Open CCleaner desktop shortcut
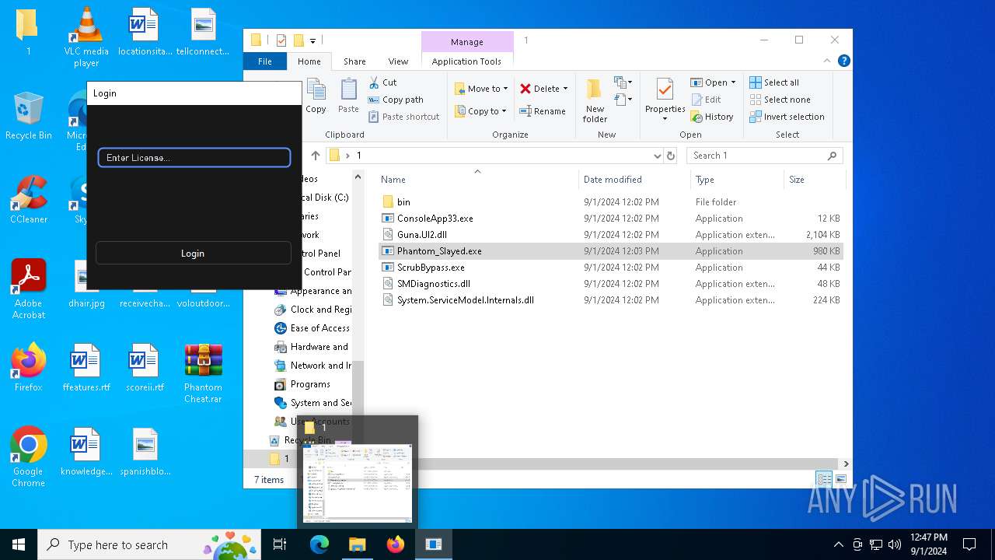The width and height of the screenshot is (995, 560). (x=29, y=201)
